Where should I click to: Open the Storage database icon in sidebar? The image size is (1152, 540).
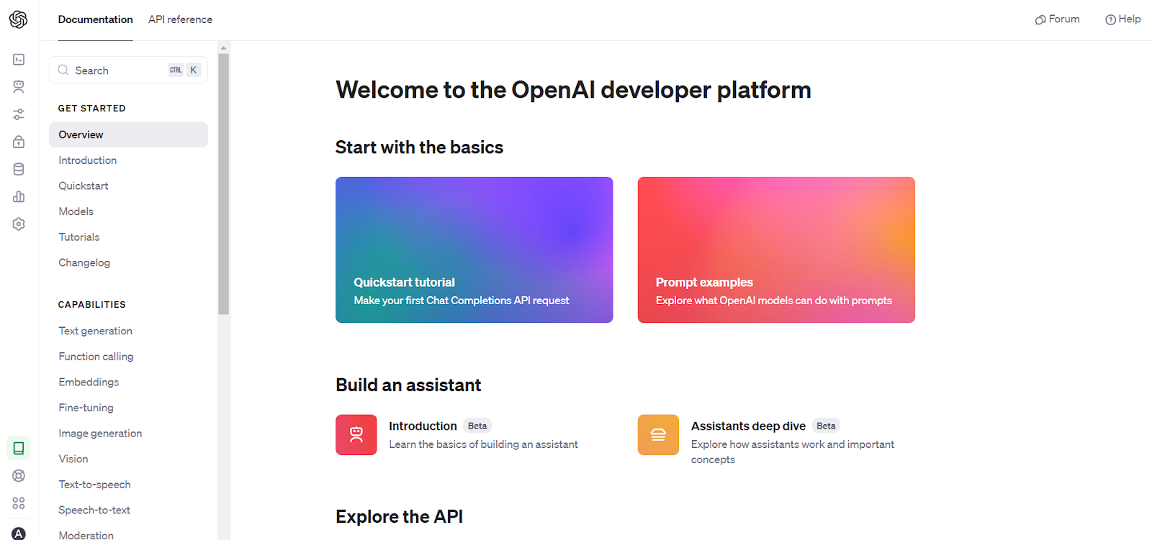point(19,169)
